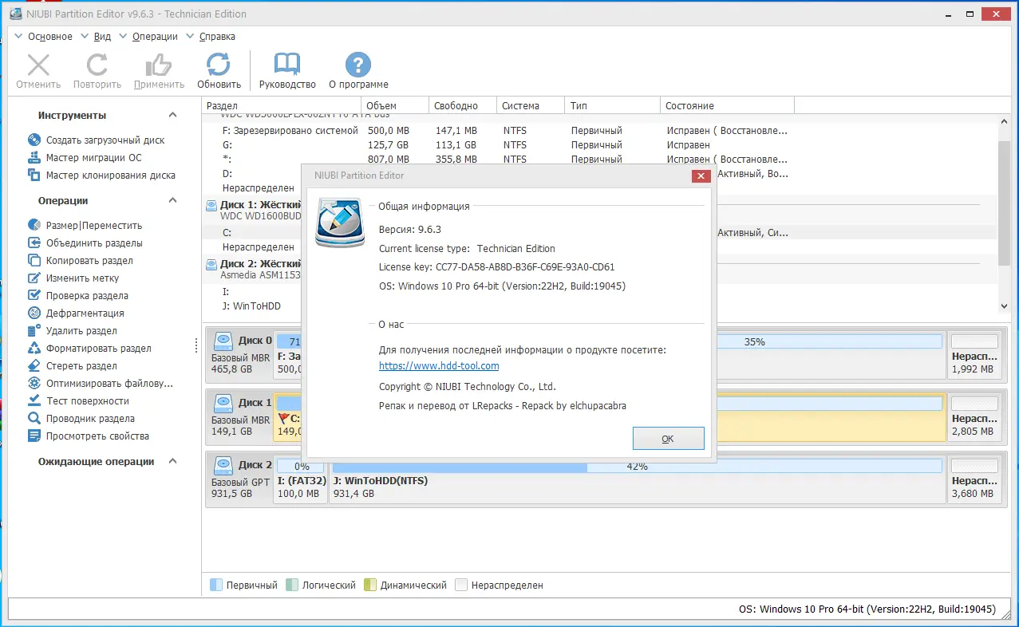The image size is (1019, 627).
Task: Select Диск 0 unallocated 1,992 MB block
Action: [x=974, y=355]
